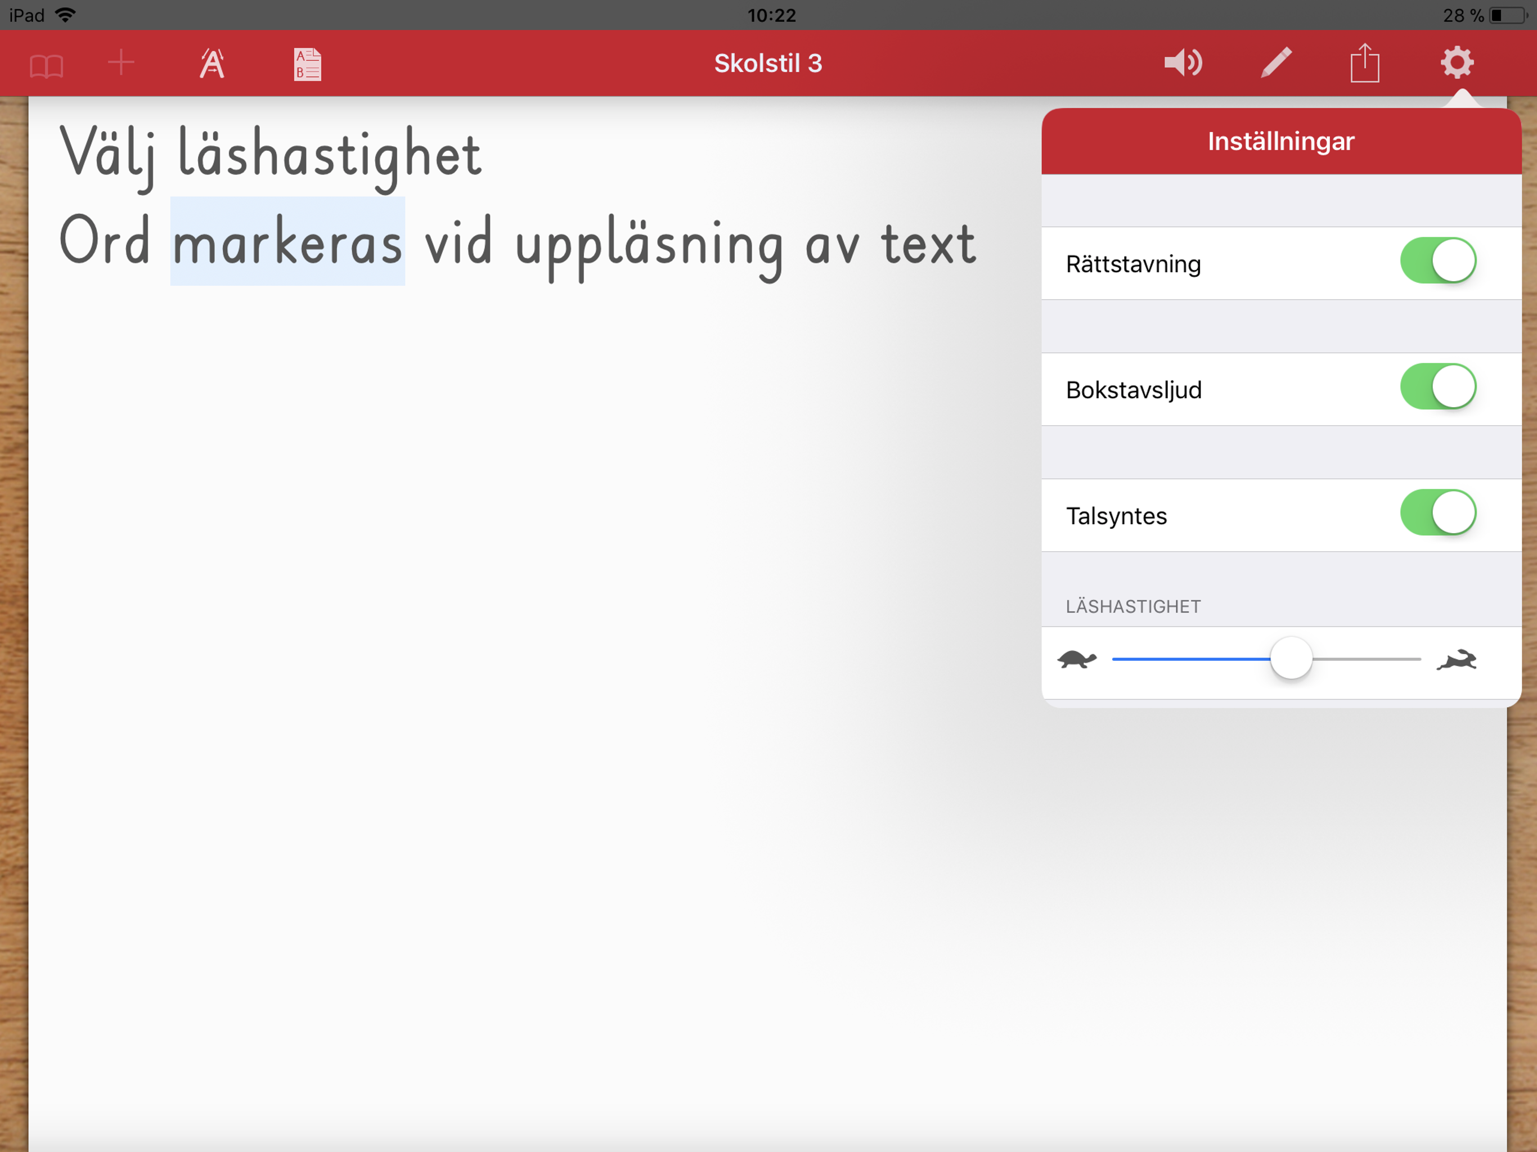
Task: Tap the rabbit fast speed icon
Action: click(x=1457, y=659)
